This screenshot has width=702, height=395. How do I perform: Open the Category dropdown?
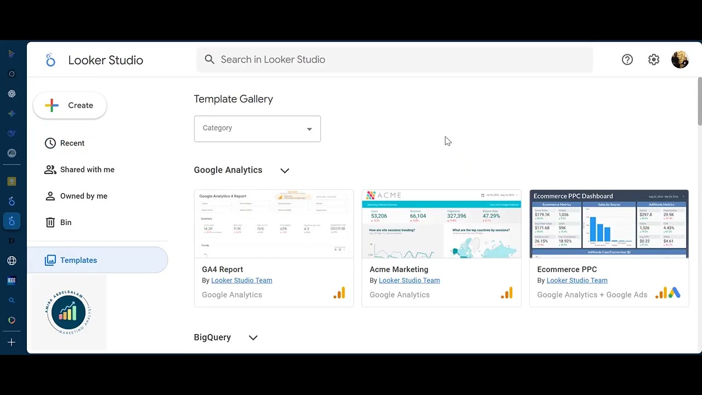[x=257, y=129]
